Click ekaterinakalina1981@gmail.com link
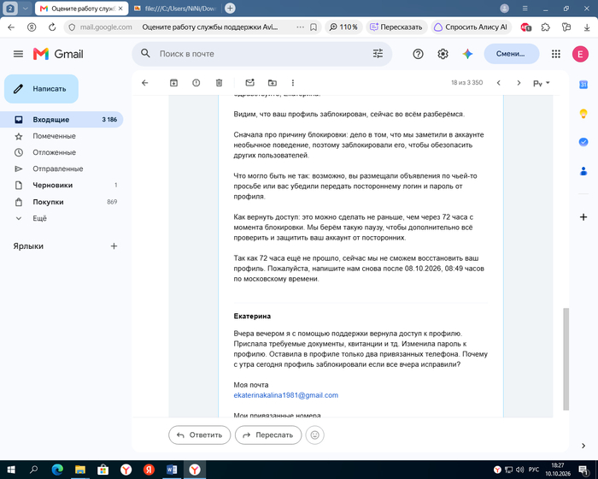Screen dimensions: 598x479 point(285,395)
